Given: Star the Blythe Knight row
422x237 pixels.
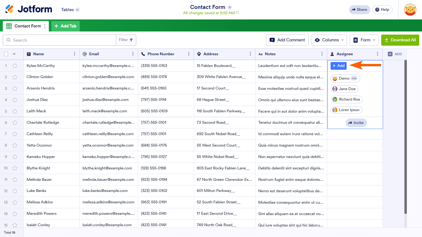Looking at the screenshot, I should tap(15, 168).
